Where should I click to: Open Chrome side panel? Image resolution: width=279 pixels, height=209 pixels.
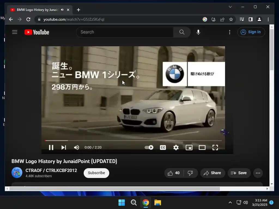(251, 19)
